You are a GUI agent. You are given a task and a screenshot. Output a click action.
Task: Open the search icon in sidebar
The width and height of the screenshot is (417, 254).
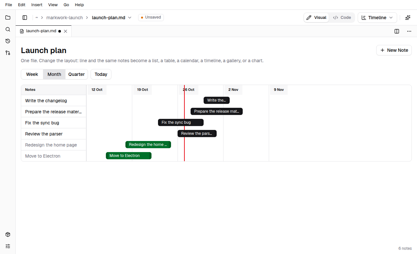[8, 29]
